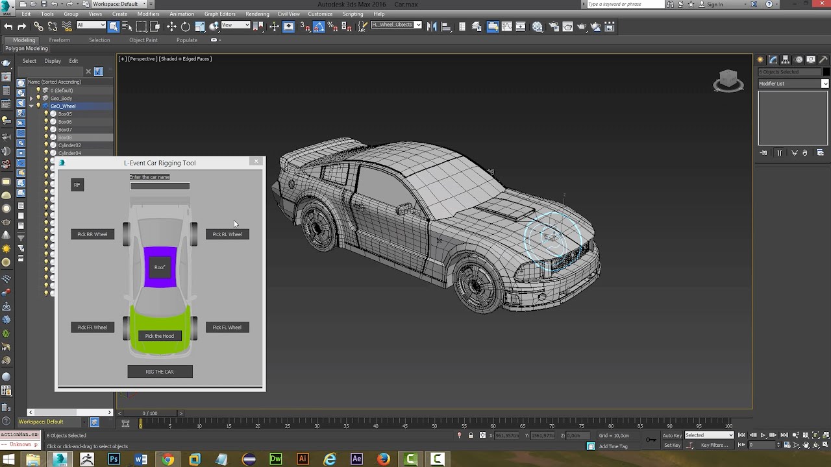Activate the Select and Rotate tool
Screen dimensions: 831x467
[x=186, y=27]
